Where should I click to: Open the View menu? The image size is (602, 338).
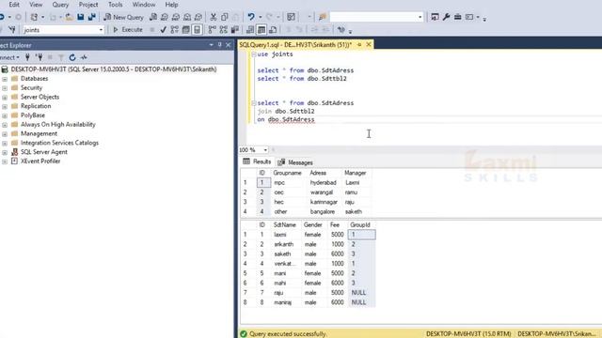36,5
